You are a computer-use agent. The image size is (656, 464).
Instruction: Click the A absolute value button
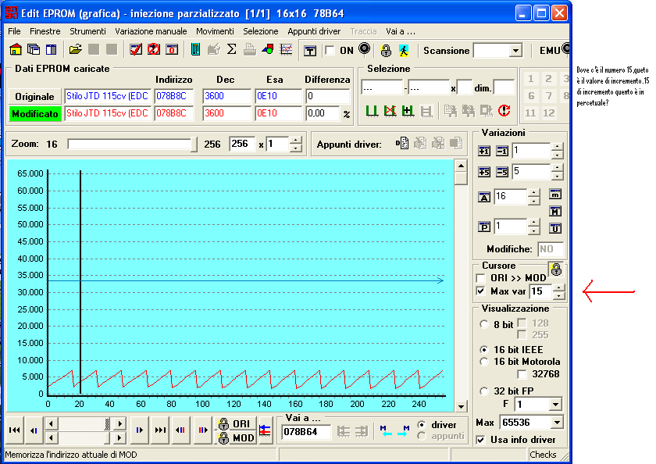[x=484, y=197]
